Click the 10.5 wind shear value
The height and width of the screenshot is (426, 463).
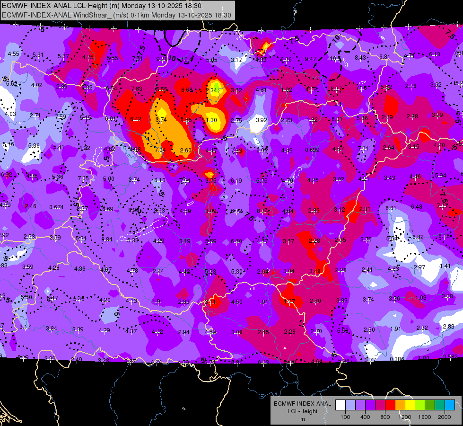click(335, 59)
